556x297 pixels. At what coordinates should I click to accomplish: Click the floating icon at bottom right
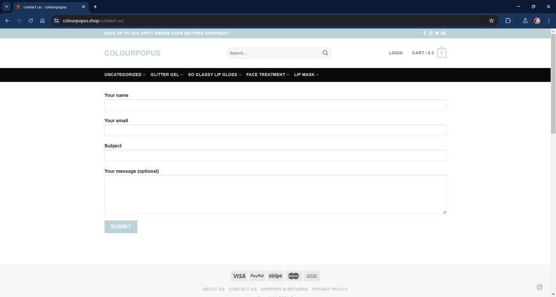tap(540, 287)
